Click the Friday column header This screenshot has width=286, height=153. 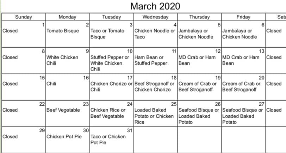(243, 17)
